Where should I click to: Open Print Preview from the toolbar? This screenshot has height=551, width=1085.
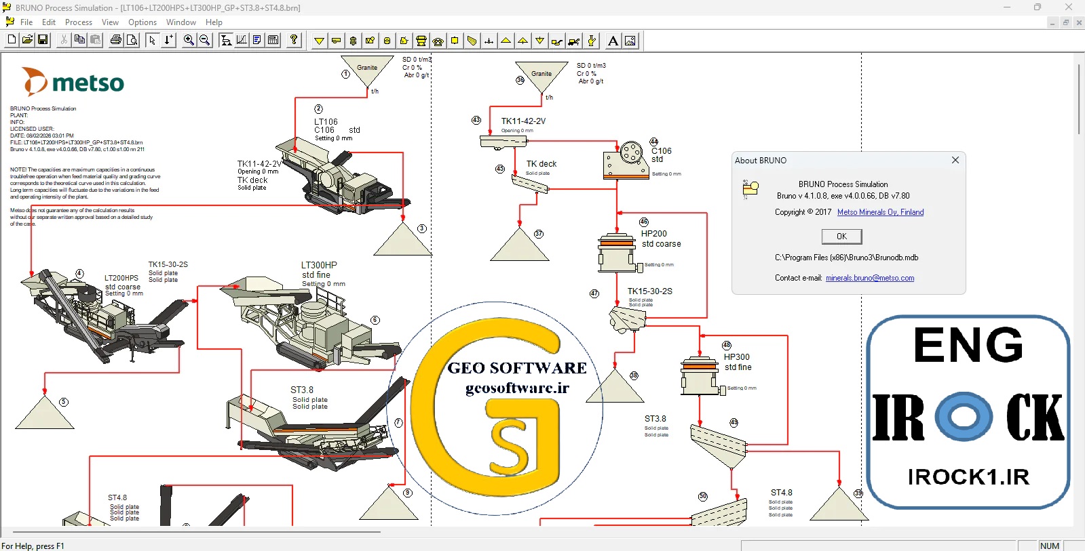pyautogui.click(x=132, y=40)
